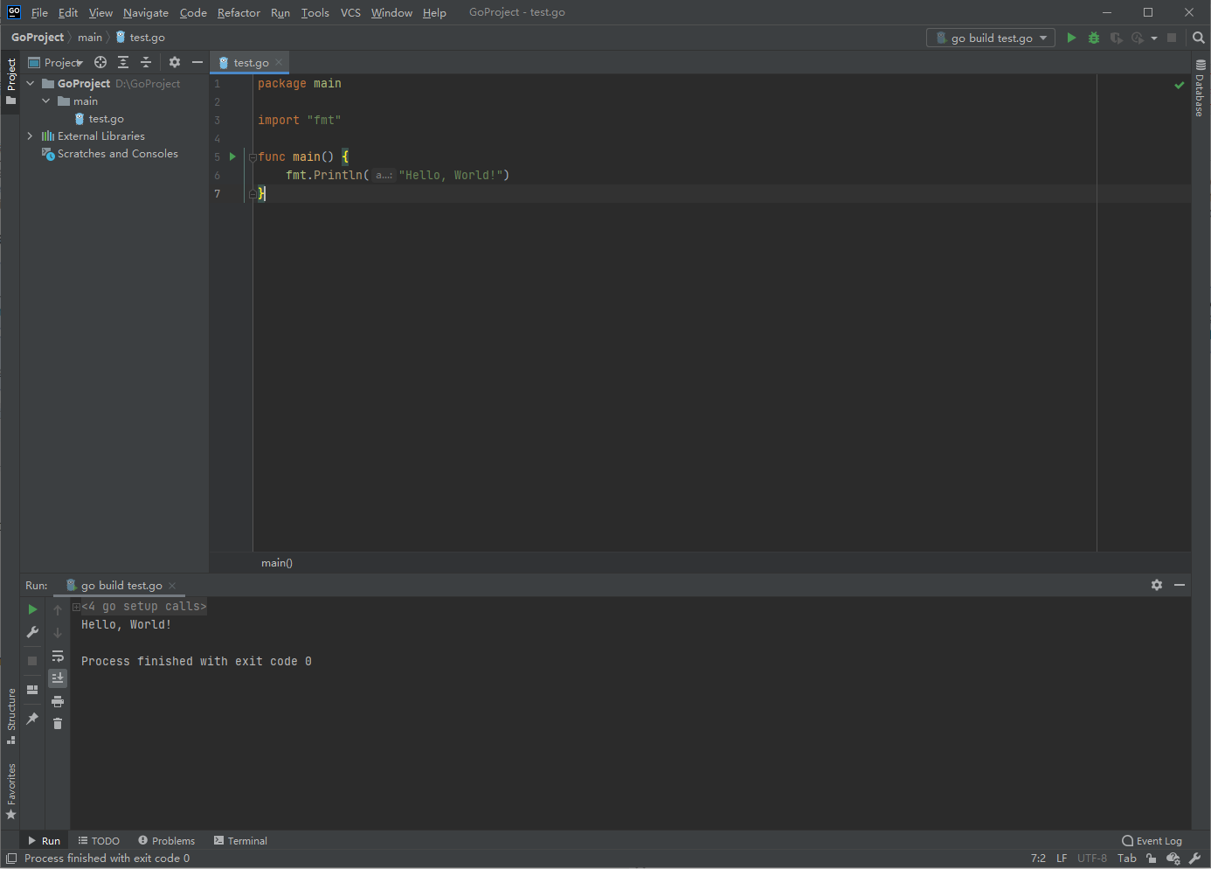Change UTF-8 file encoding
The height and width of the screenshot is (869, 1211).
[x=1092, y=859]
